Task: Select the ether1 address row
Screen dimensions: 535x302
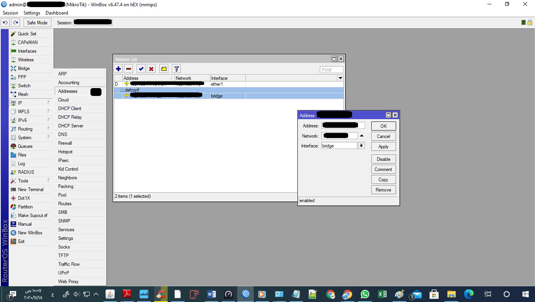Action: click(x=229, y=84)
